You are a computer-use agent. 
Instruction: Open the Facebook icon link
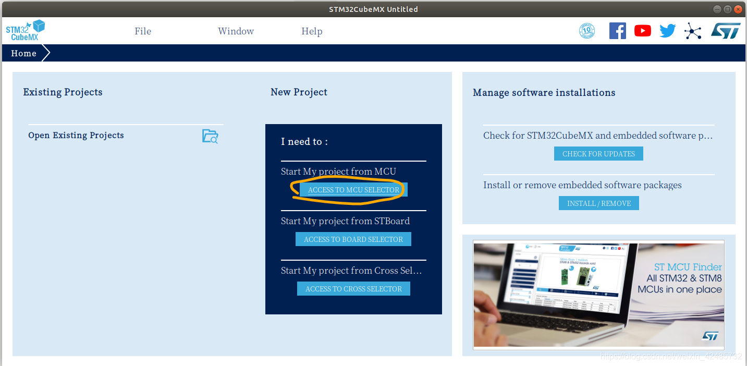(x=618, y=31)
